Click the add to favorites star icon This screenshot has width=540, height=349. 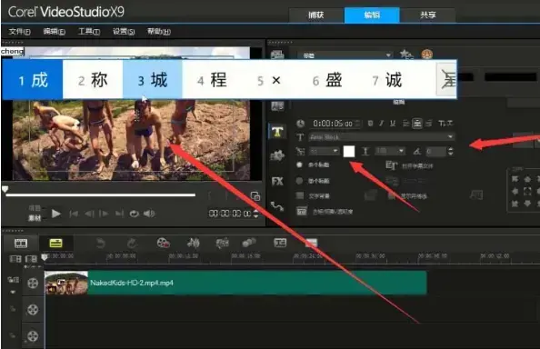[405, 55]
